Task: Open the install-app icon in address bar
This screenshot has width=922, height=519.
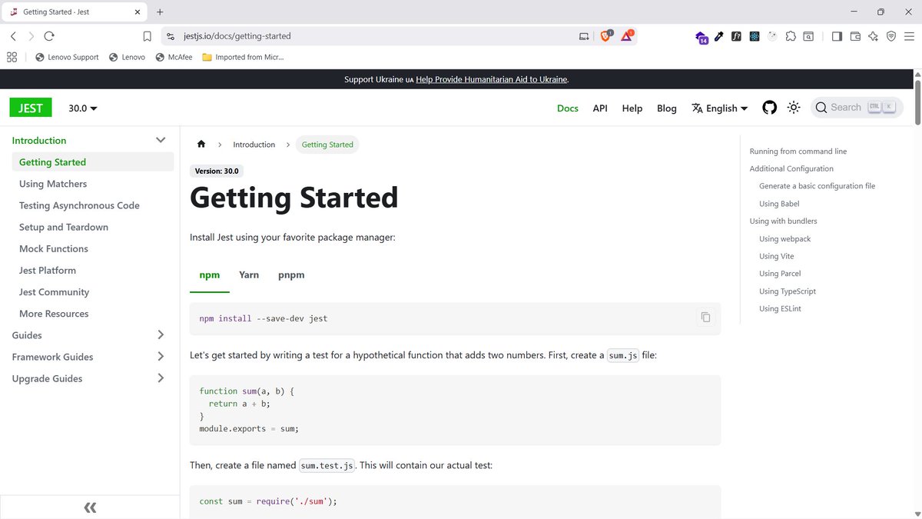Action: coord(584,36)
